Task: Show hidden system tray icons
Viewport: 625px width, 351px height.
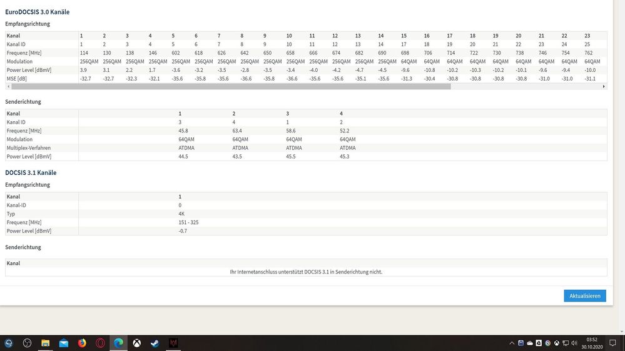Action: coord(512,343)
